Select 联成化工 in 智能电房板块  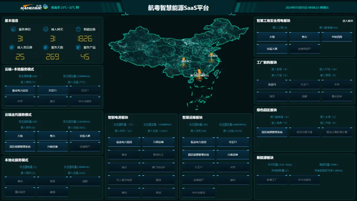158,155
